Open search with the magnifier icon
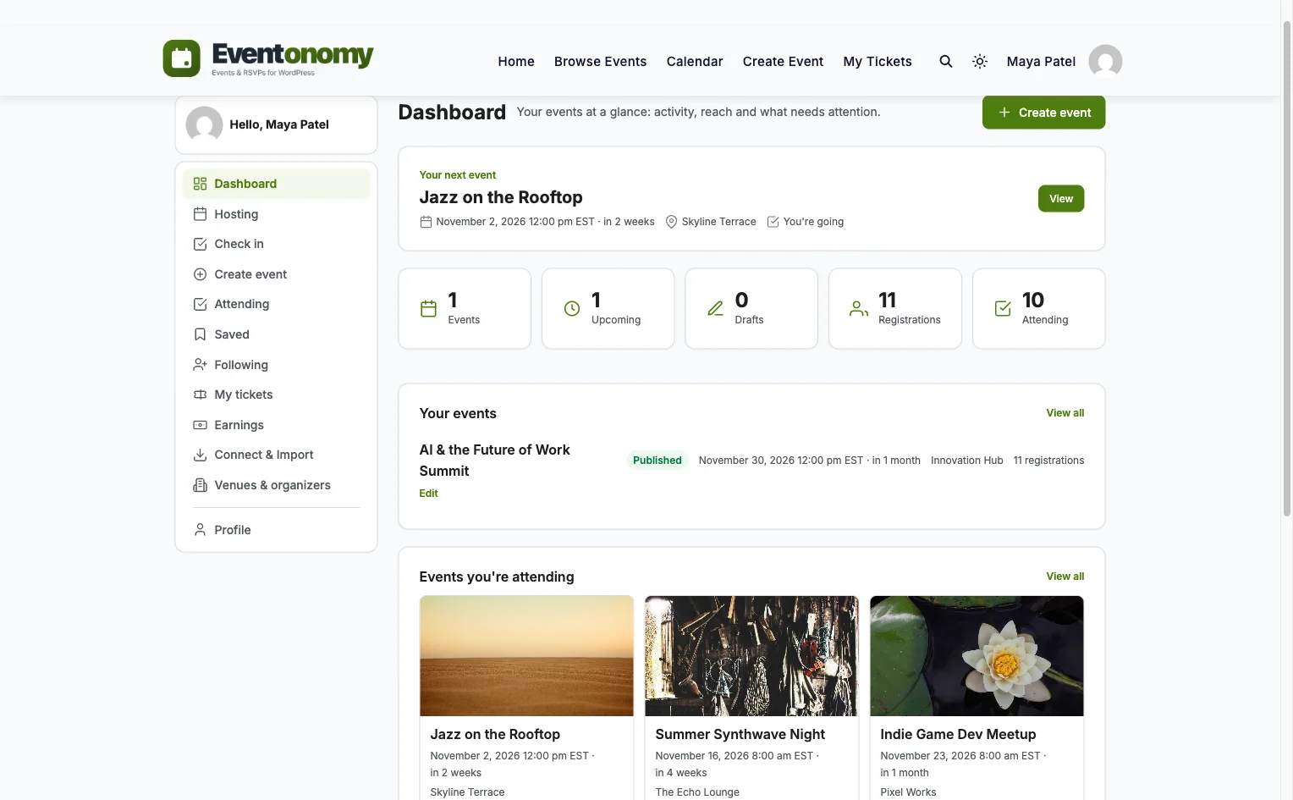The image size is (1293, 800). click(x=946, y=61)
